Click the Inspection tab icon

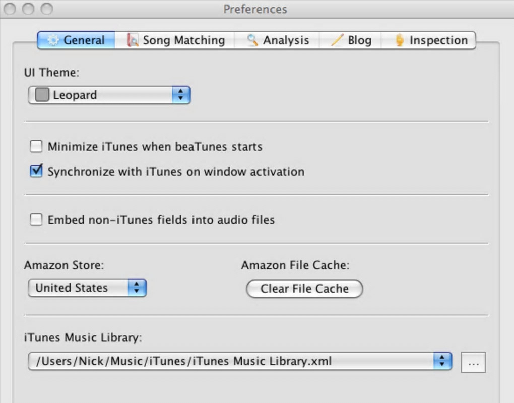click(400, 40)
